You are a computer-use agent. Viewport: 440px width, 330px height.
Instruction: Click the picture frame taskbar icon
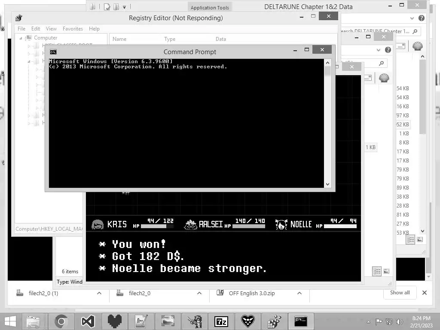[x=168, y=321]
